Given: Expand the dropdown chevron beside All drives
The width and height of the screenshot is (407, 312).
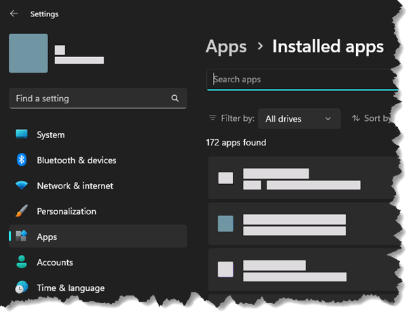Looking at the screenshot, I should click(x=328, y=119).
